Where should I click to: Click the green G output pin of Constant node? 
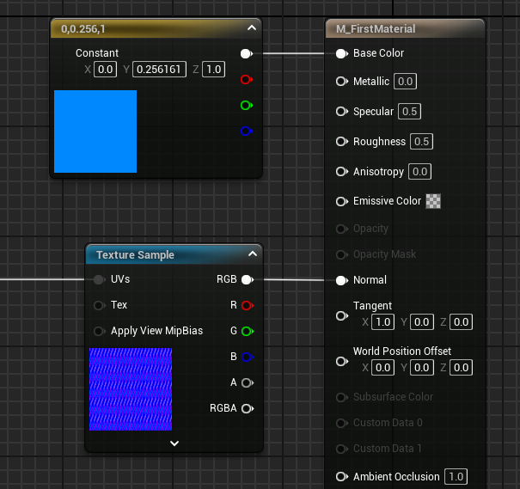pyautogui.click(x=247, y=106)
